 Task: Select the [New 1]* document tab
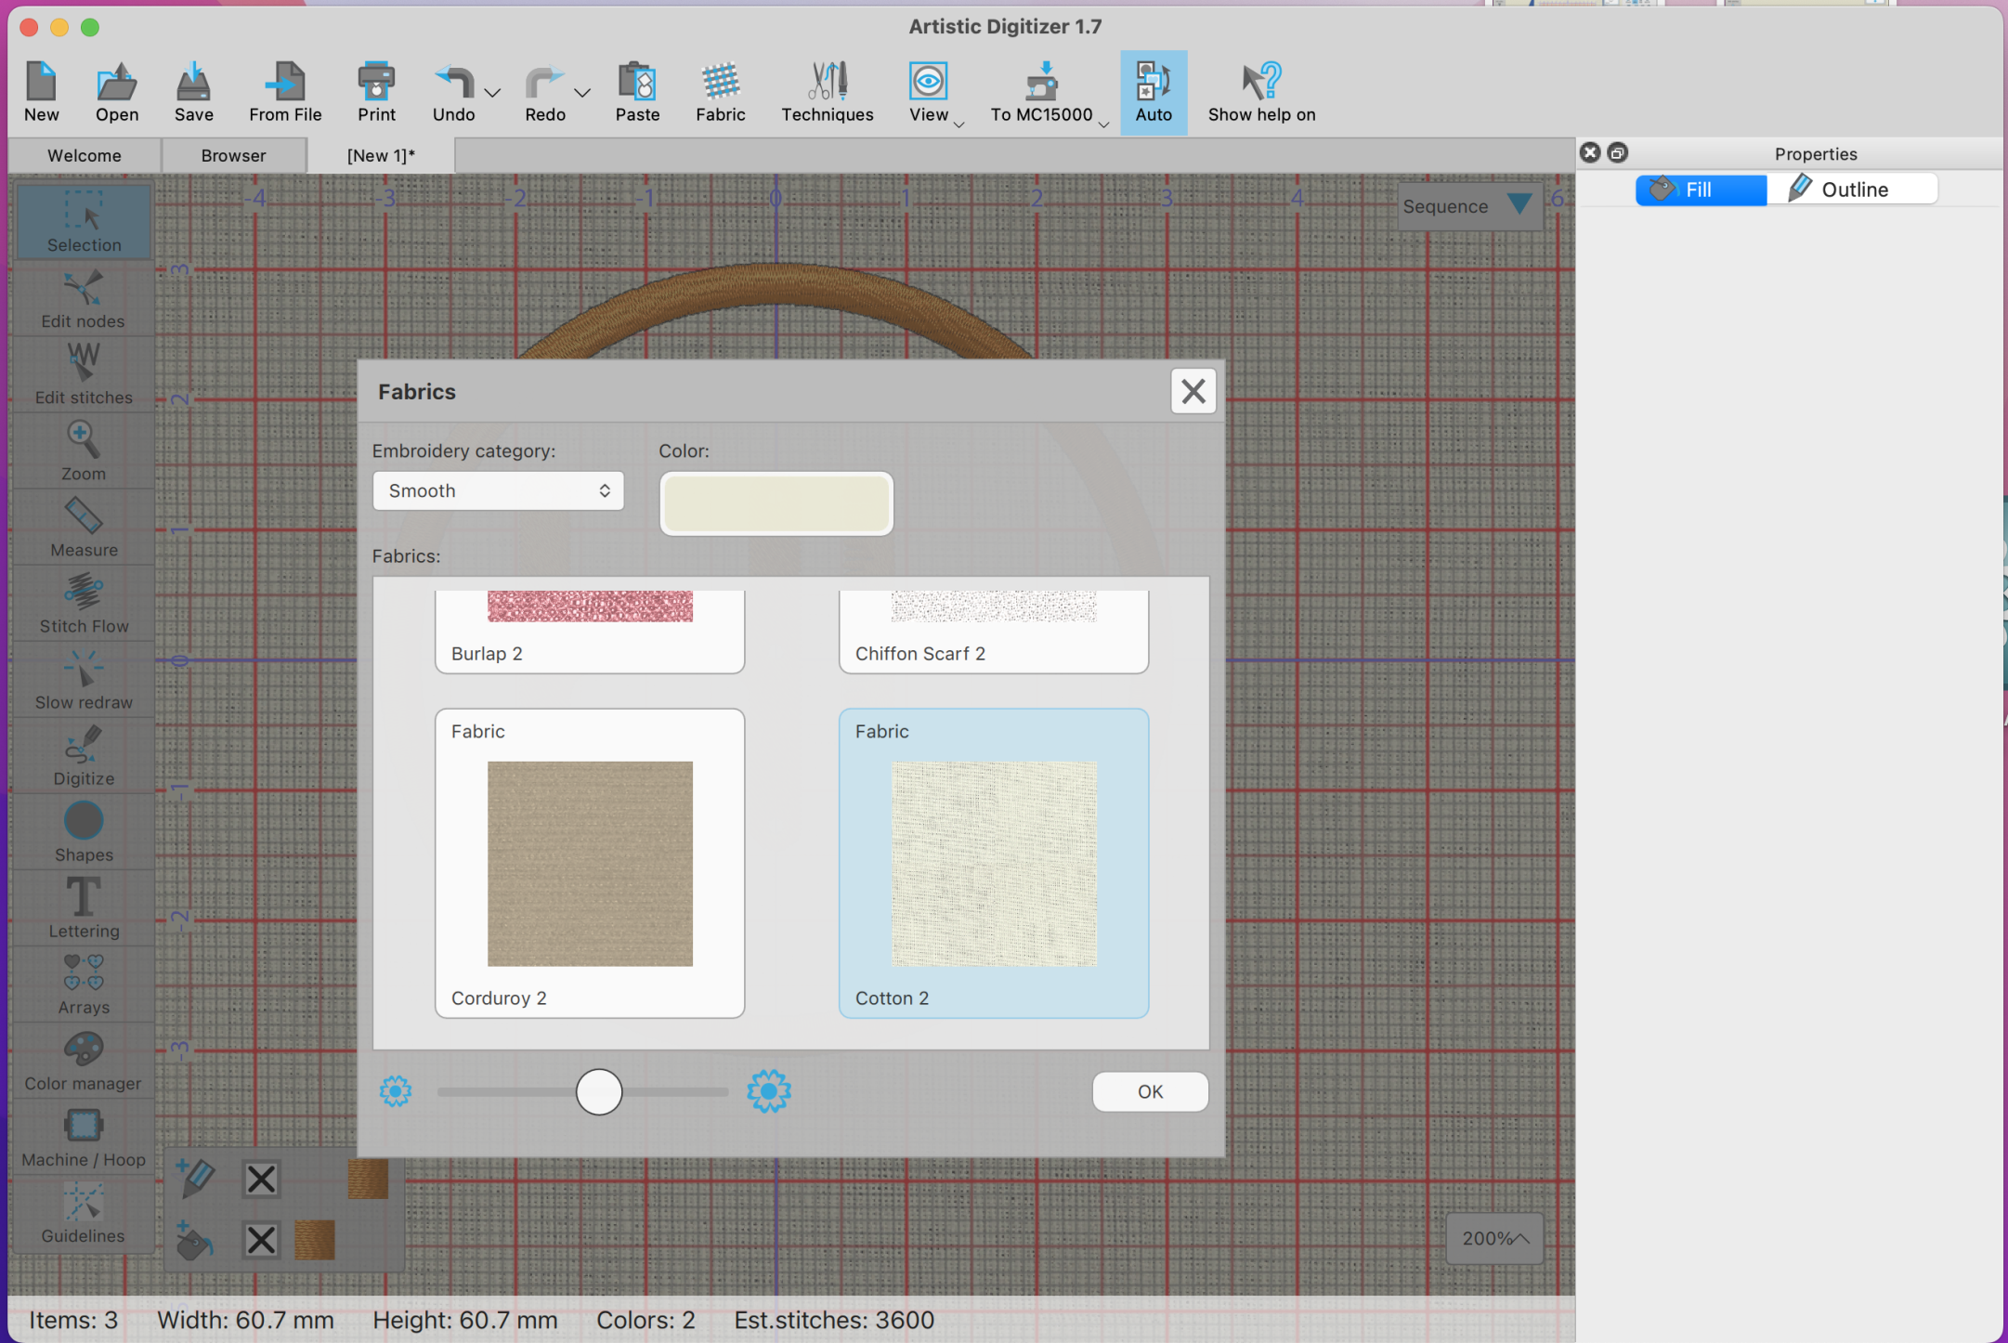click(x=381, y=155)
